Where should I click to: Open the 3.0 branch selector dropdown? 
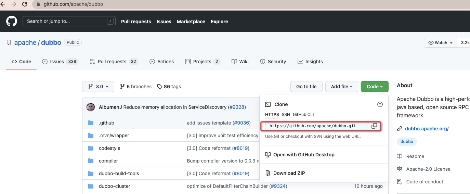98,87
